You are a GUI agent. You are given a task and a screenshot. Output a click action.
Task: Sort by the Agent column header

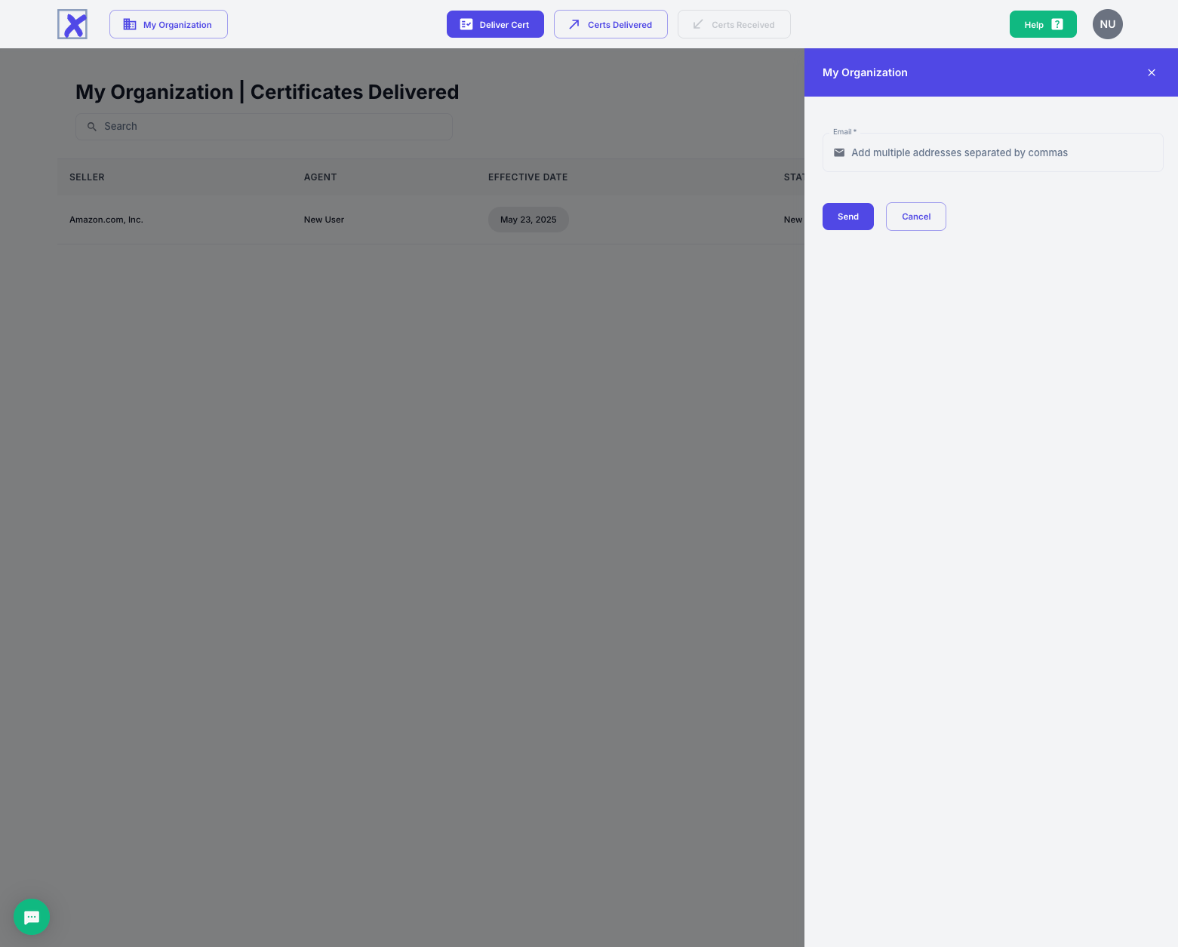(320, 177)
